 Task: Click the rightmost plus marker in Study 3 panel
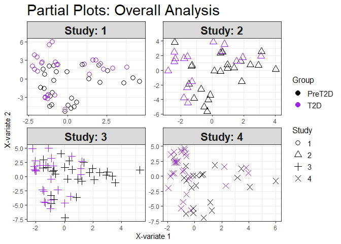pos(140,170)
